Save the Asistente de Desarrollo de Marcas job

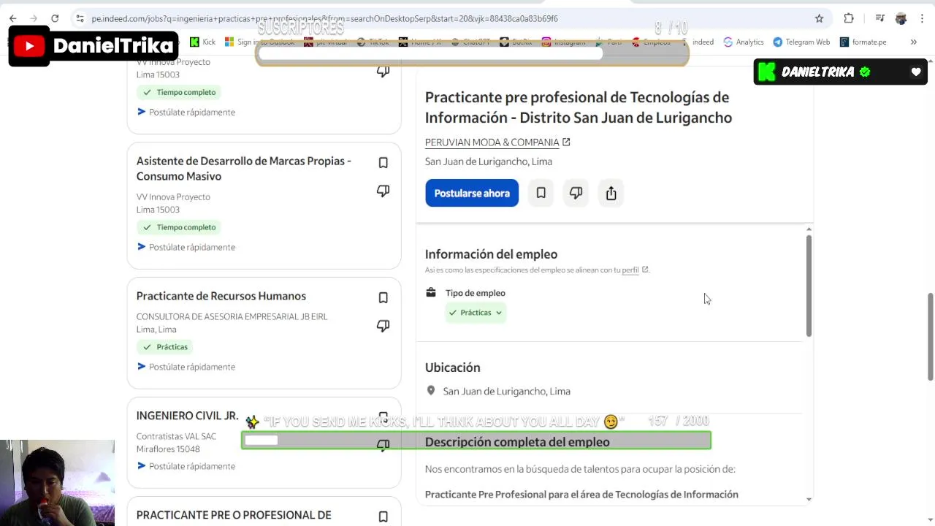(x=383, y=163)
